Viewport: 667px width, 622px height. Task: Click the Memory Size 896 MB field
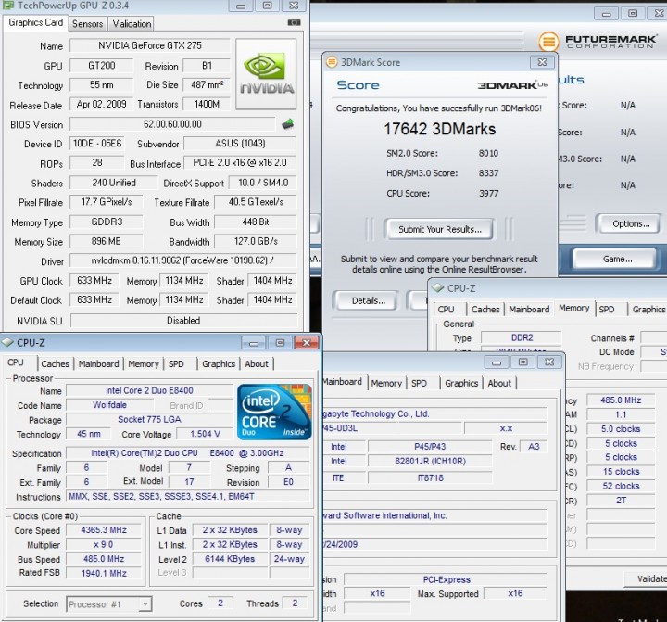point(107,241)
